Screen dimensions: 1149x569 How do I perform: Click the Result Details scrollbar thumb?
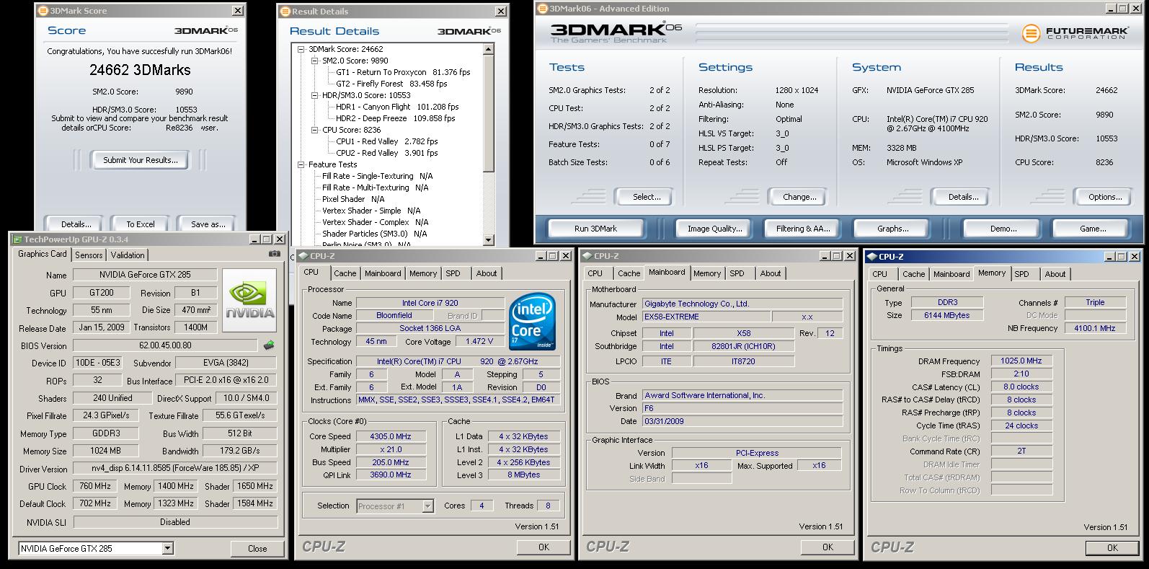point(489,114)
